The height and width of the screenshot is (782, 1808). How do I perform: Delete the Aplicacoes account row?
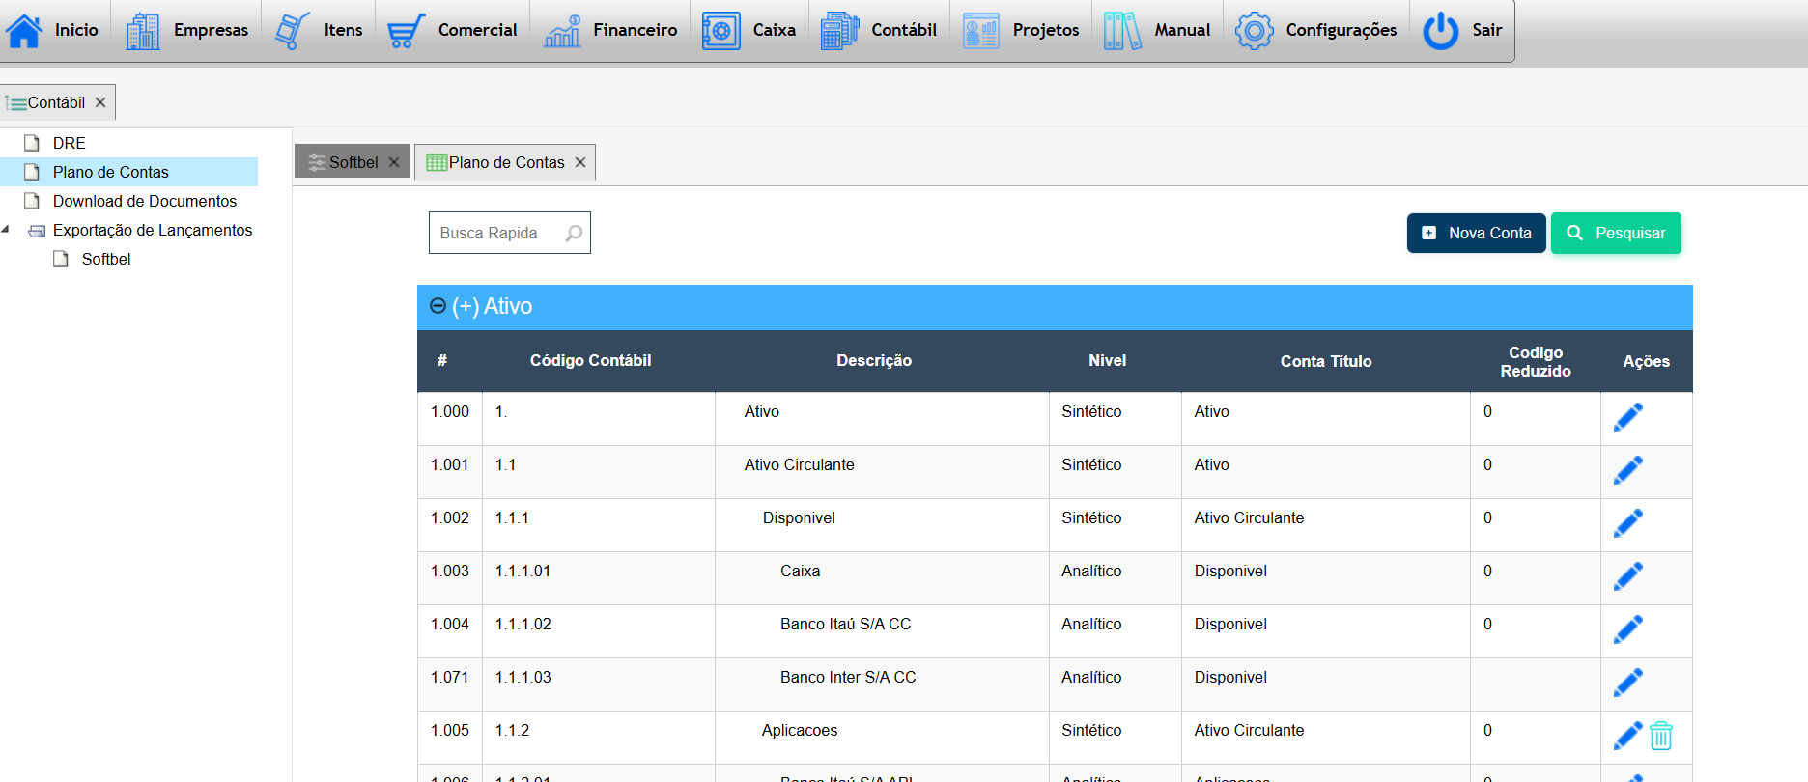tap(1661, 736)
